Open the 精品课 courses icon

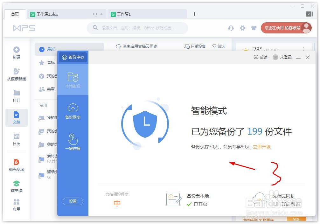16,185
